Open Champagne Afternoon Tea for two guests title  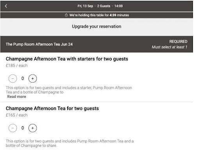[52, 108]
